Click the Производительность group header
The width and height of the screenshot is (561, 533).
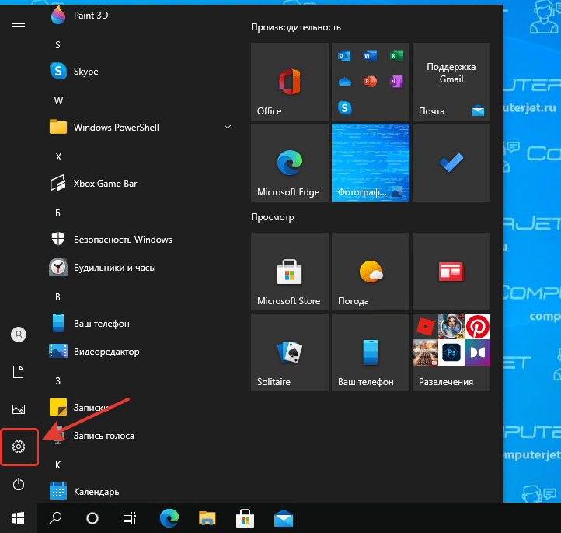click(296, 27)
